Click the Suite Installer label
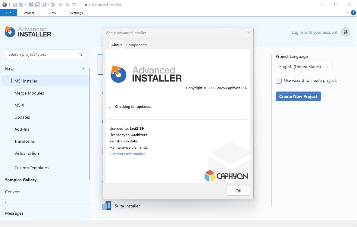This screenshot has height=227, width=357. point(127,206)
